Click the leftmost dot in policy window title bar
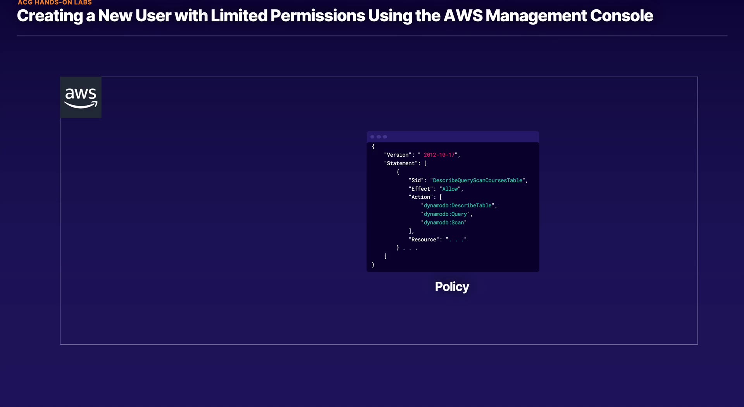This screenshot has width=744, height=407. [x=372, y=137]
